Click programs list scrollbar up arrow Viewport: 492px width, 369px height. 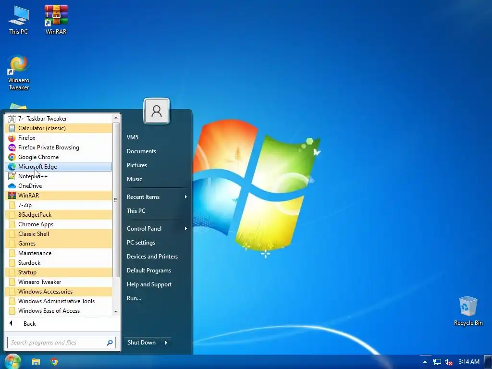(116, 118)
